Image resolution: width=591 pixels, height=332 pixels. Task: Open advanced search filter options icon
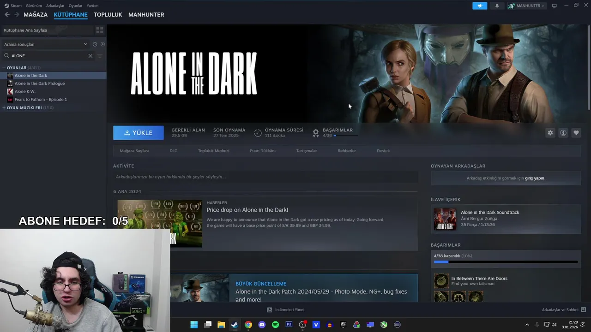tap(100, 56)
